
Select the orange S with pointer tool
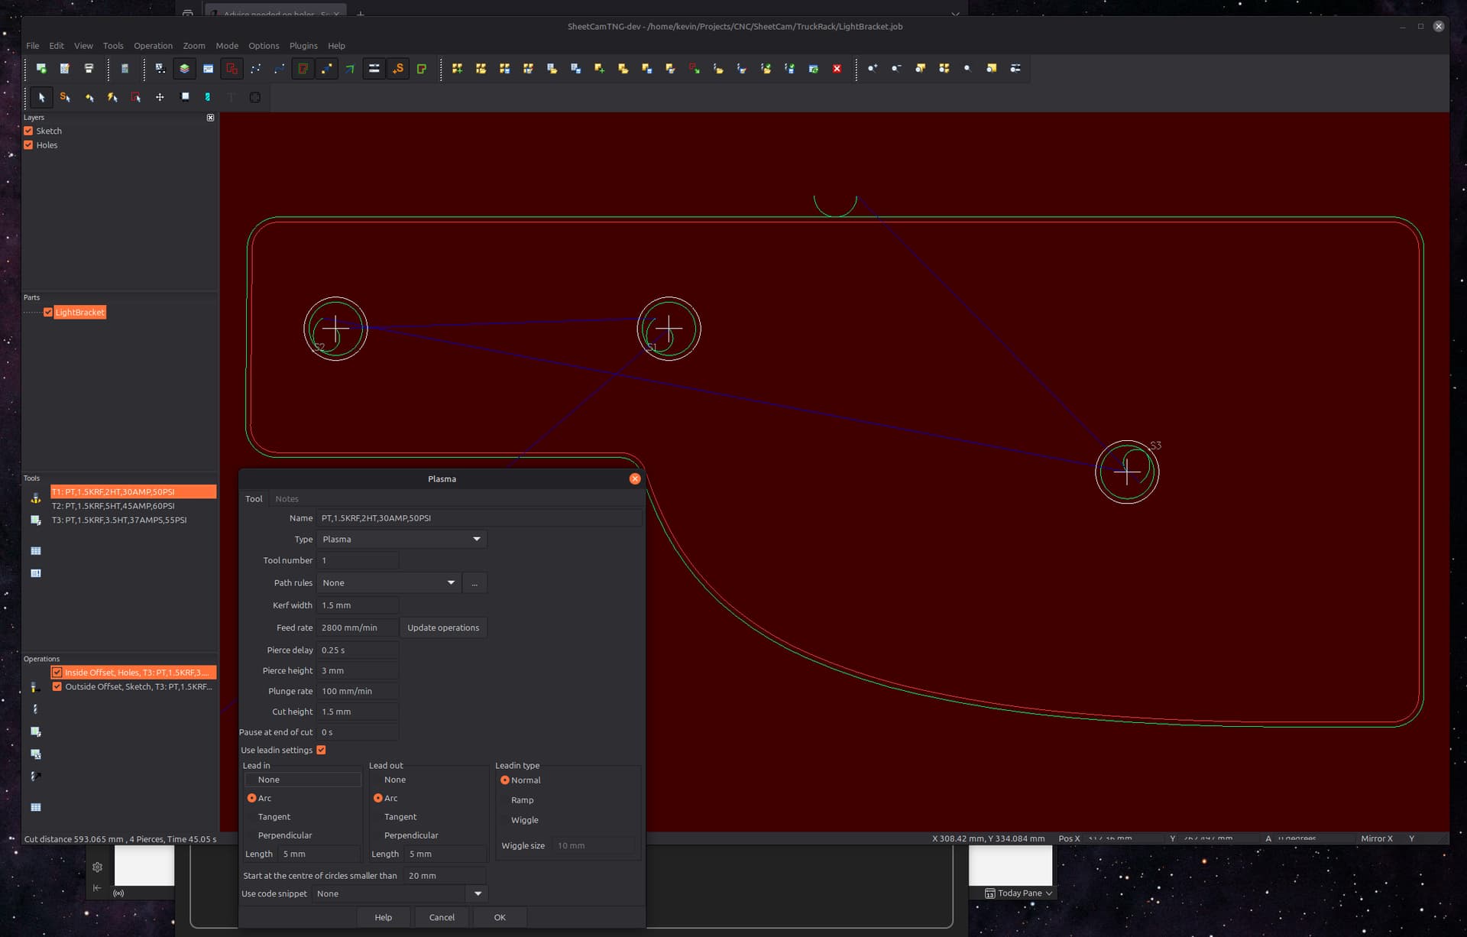(65, 97)
